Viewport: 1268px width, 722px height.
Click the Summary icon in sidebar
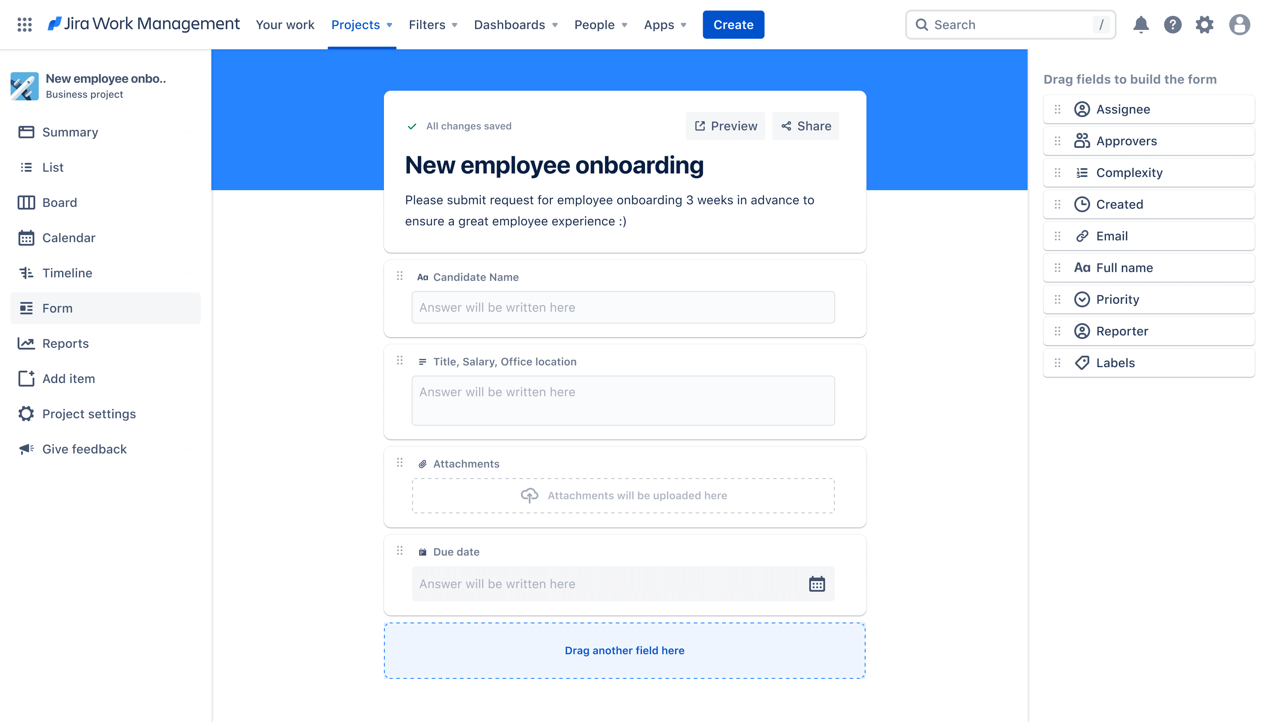point(26,132)
